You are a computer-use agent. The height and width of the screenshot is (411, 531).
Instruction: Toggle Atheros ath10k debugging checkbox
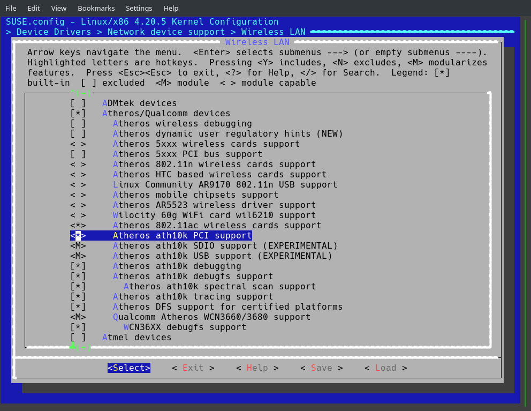(78, 266)
